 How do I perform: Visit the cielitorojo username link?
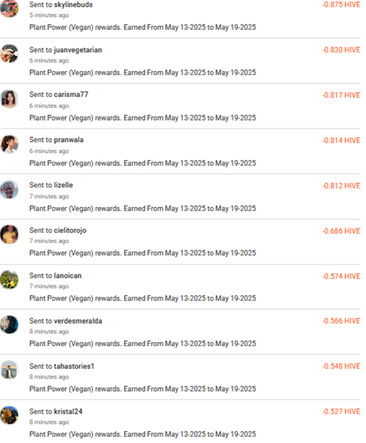coord(70,230)
